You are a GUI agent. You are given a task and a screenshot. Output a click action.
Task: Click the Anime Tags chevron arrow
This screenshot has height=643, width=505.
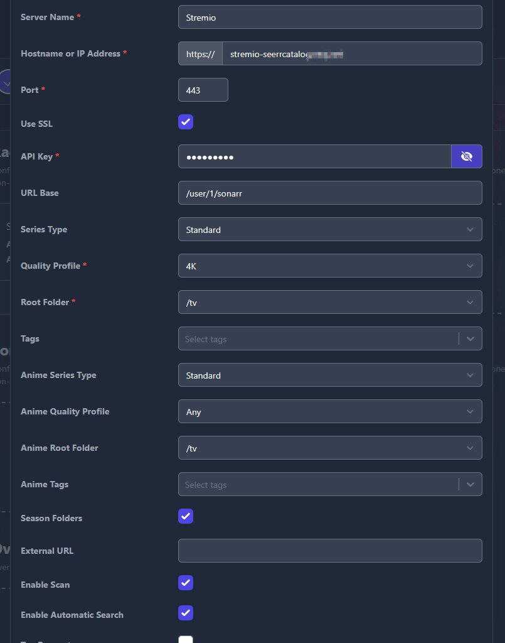pos(470,485)
